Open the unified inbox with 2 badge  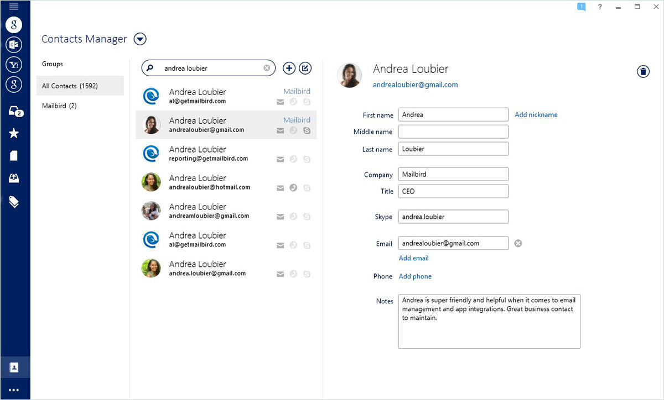[x=15, y=111]
